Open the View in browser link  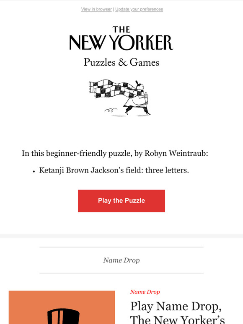96,9
